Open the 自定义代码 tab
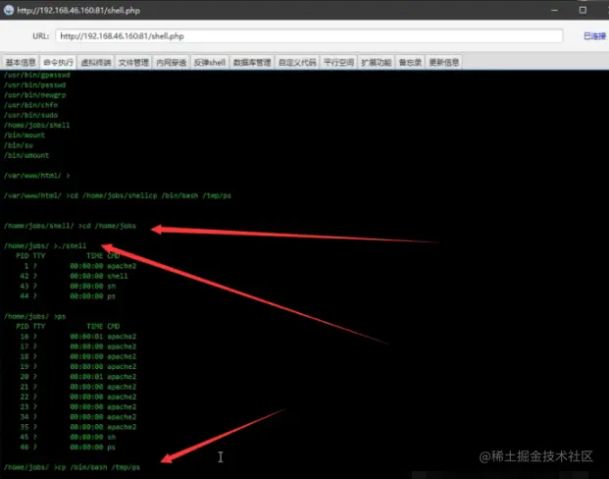The width and height of the screenshot is (609, 479). (x=297, y=62)
